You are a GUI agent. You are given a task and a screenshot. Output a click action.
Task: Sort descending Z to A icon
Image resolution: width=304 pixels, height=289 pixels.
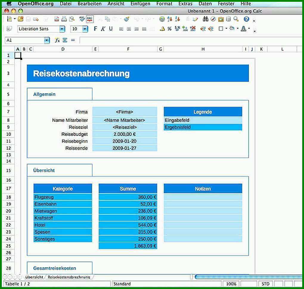177,19
